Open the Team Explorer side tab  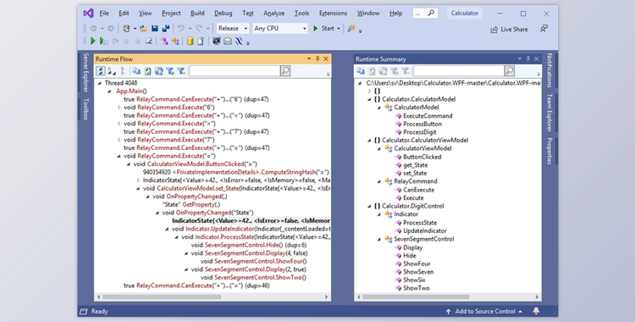tap(549, 113)
